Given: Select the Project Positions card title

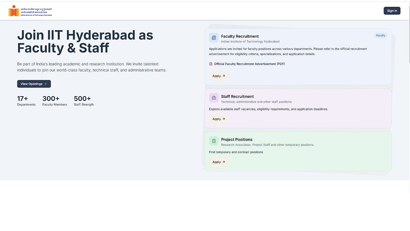Looking at the screenshot, I should (237, 139).
